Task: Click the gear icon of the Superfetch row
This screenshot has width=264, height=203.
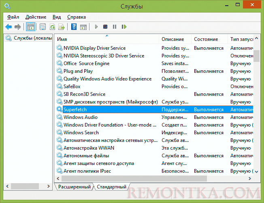Action: point(59,109)
